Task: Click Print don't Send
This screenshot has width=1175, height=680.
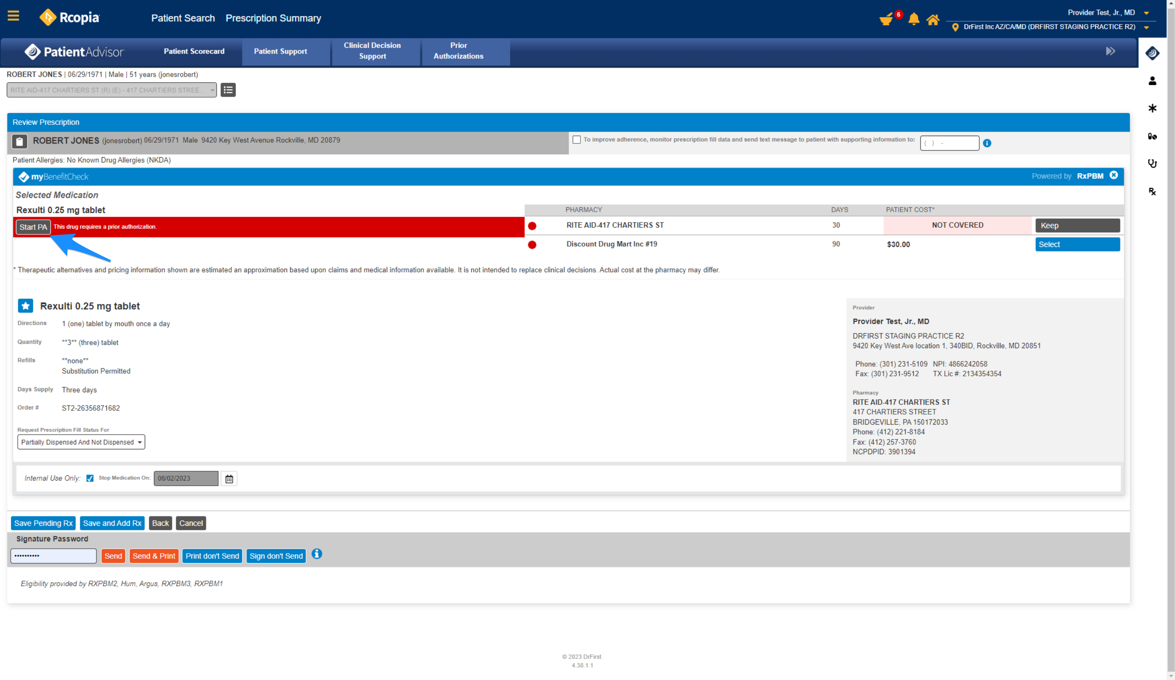Action: point(212,556)
